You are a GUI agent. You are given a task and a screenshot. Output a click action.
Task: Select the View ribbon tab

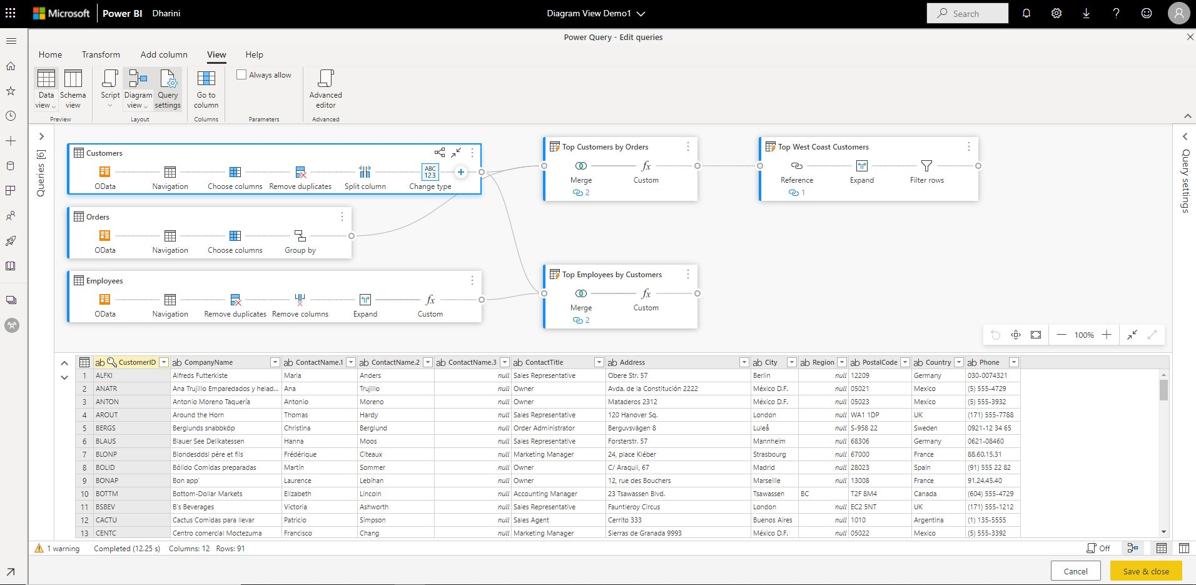(x=216, y=54)
